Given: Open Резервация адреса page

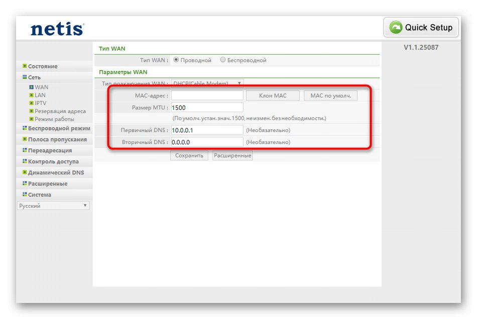Looking at the screenshot, I should click(60, 111).
